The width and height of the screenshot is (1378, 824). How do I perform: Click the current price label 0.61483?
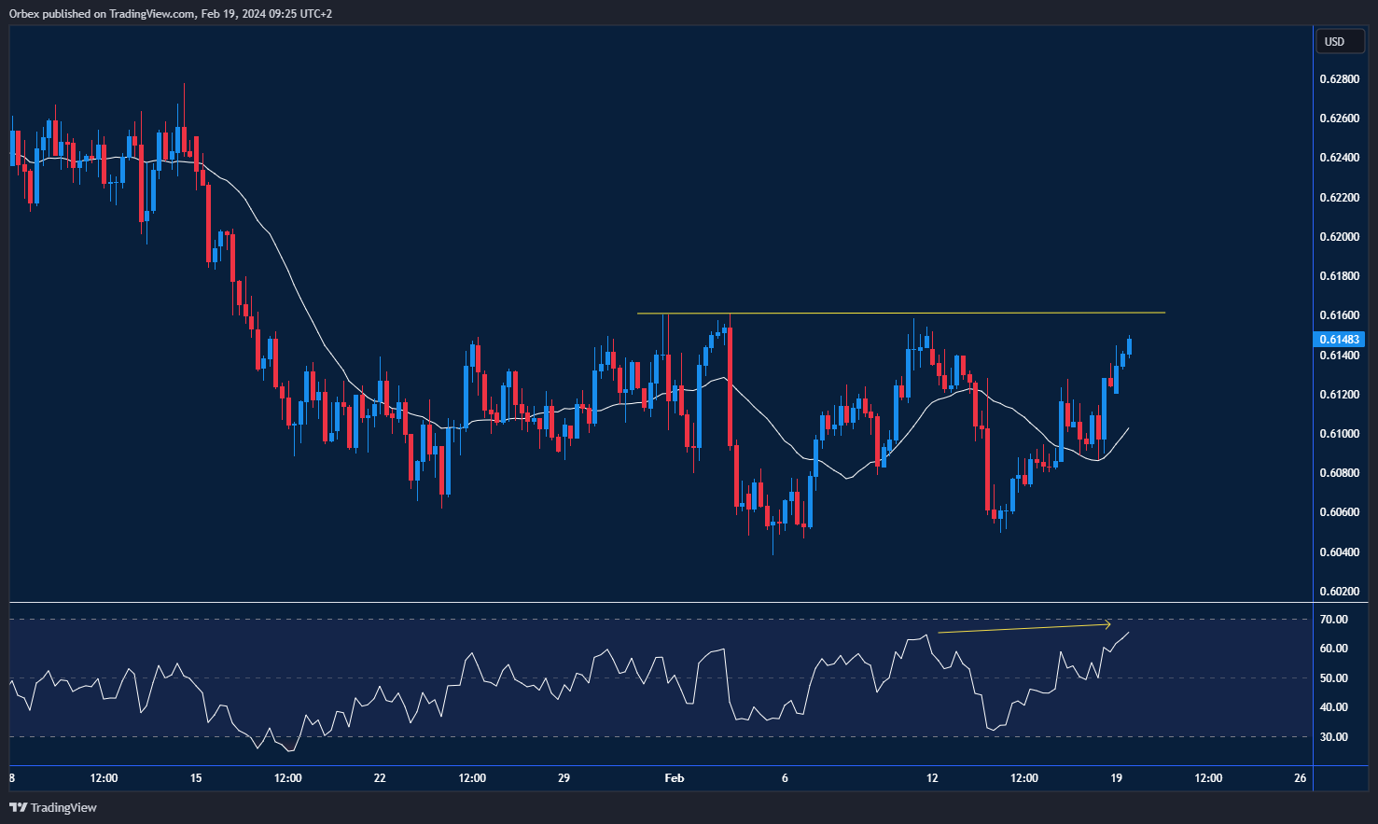coord(1339,340)
